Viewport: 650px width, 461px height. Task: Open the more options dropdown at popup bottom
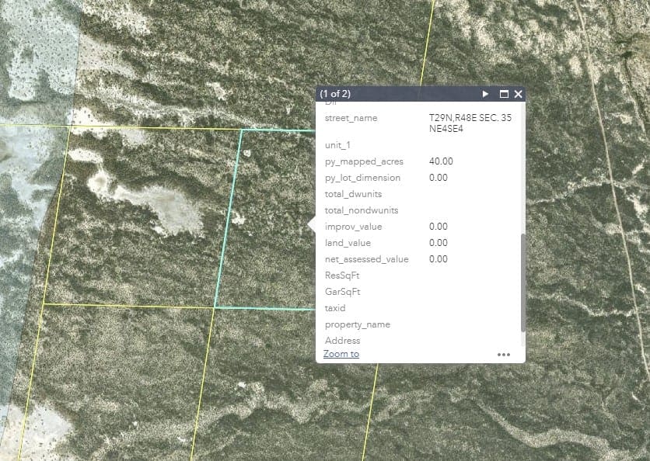pyautogui.click(x=503, y=354)
